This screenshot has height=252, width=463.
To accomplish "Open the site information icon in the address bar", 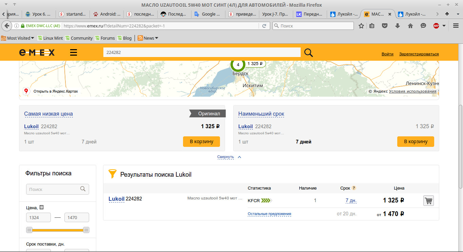I will coord(17,26).
